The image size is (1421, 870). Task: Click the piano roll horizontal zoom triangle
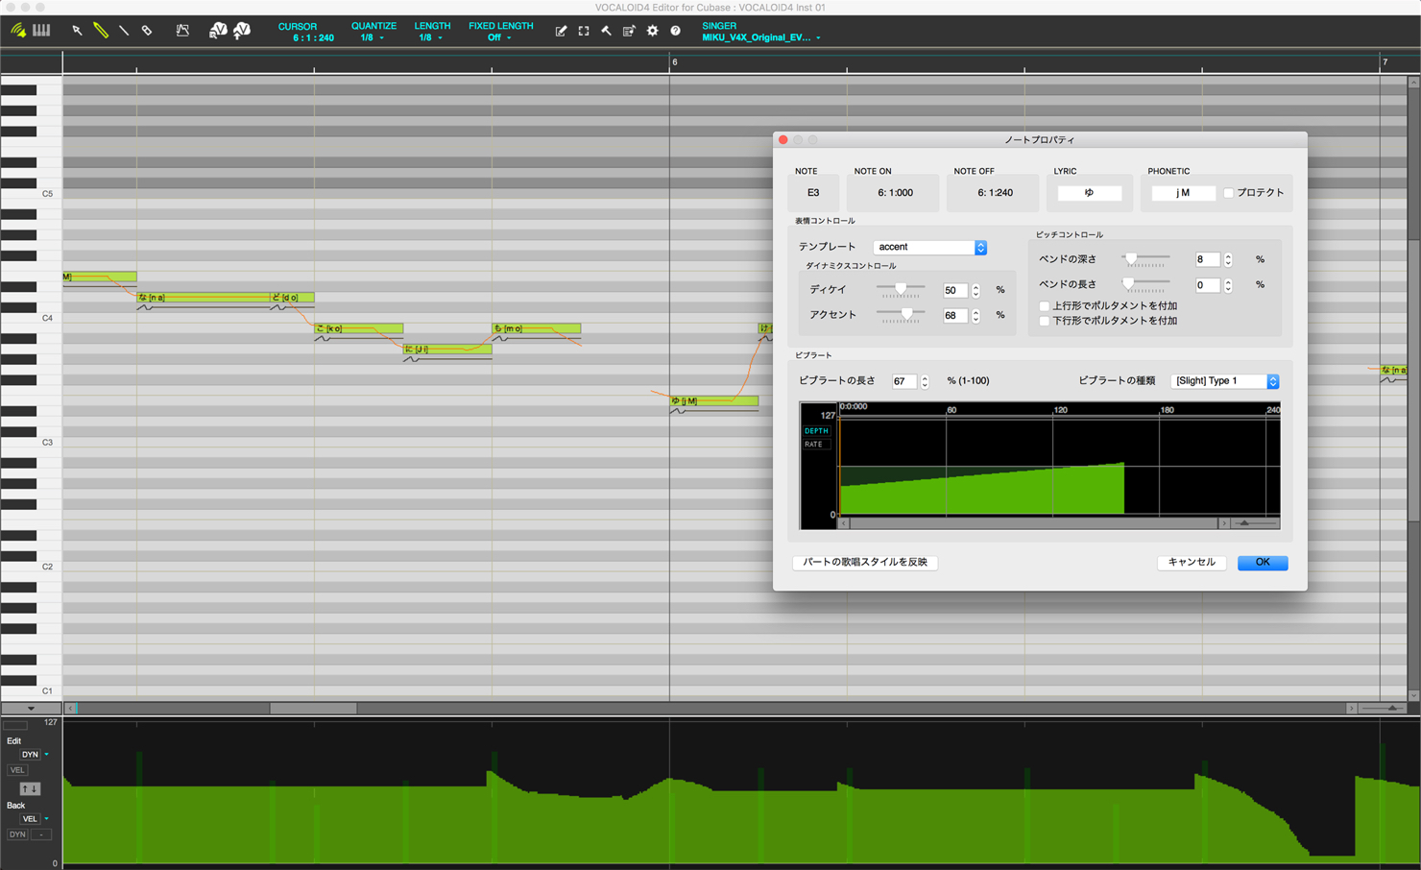point(1392,709)
